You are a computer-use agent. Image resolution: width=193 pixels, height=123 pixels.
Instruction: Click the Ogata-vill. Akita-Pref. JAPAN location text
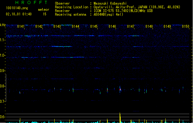[x=137, y=7]
